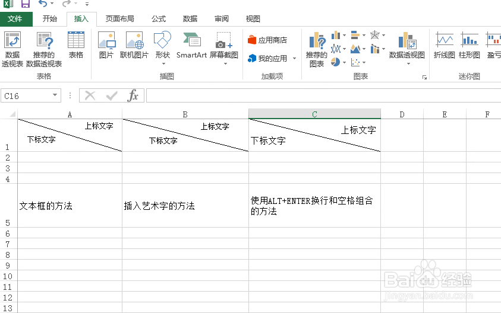Select row 10 header
Viewport: 501px width, 313px height.
[9, 276]
